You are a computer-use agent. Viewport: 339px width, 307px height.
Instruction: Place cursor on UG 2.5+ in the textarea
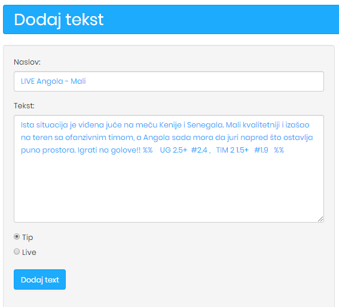173,150
